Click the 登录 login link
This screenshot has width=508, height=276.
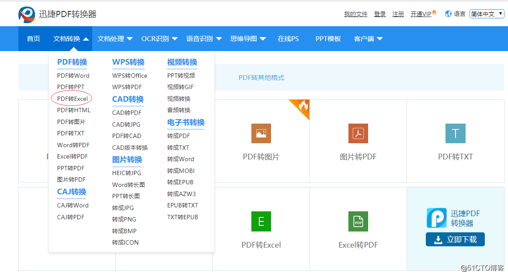click(x=380, y=14)
